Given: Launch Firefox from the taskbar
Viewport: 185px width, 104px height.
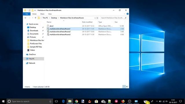Looking at the screenshot, I should click(x=123, y=101).
